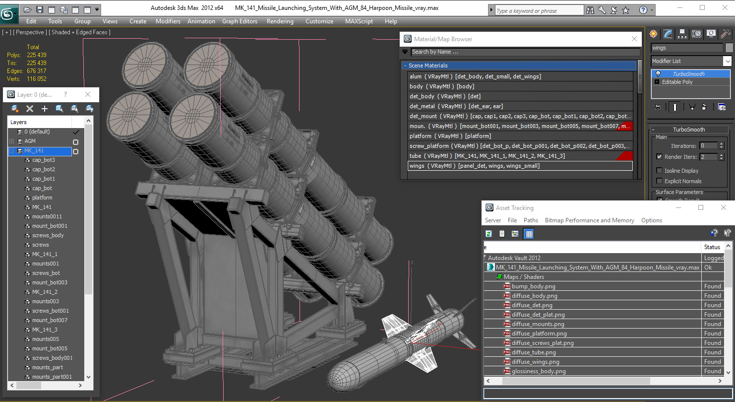The width and height of the screenshot is (735, 402).
Task: Collapse the MK_141 layer tree node
Action: [x=11, y=151]
